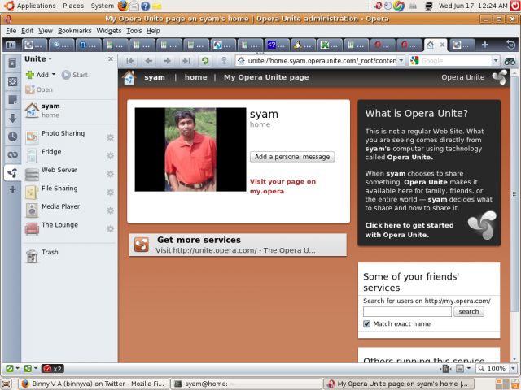Screen dimensions: 521x390
Task: Open the closed tabs trash icon
Action: click(x=510, y=45)
